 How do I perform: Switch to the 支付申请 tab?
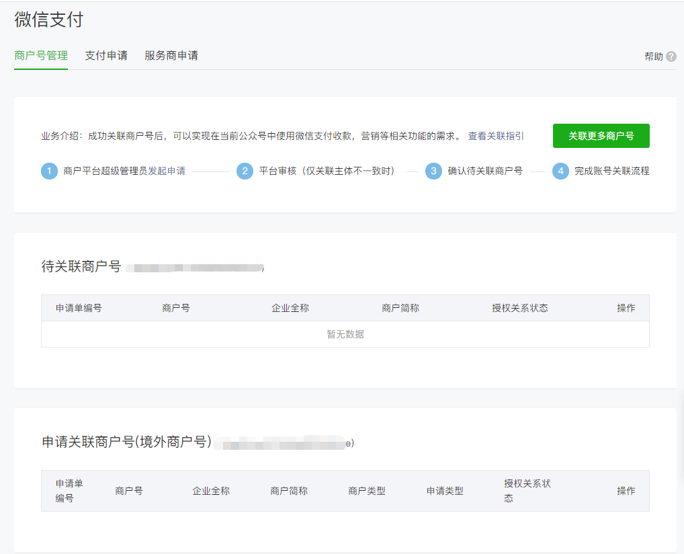pos(106,55)
